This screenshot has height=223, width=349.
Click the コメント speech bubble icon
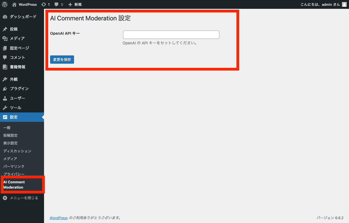pos(5,58)
